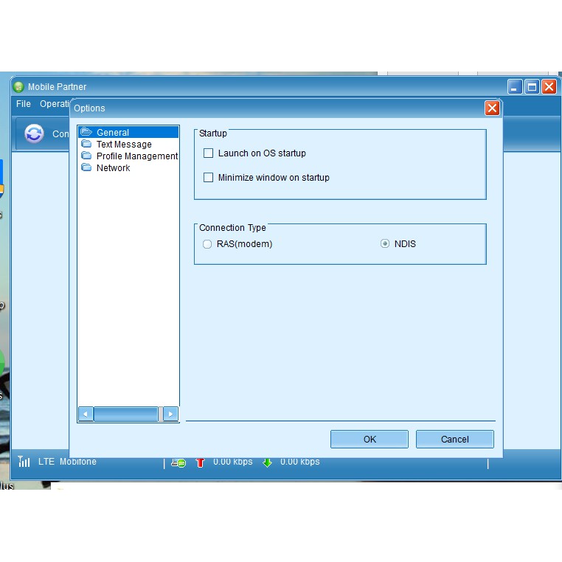Select RAS(modem) connection type

(x=207, y=244)
